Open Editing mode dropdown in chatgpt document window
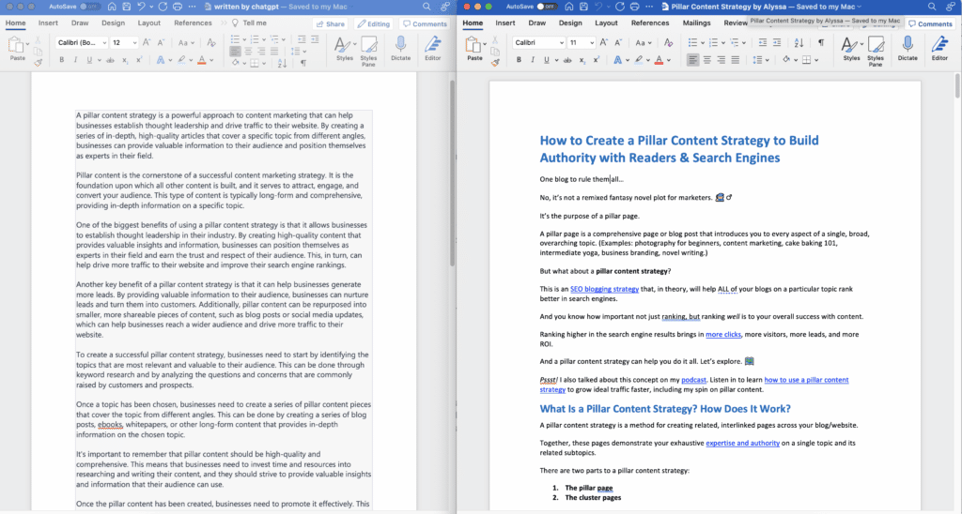 coord(374,23)
